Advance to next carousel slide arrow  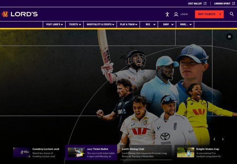pos(223,139)
